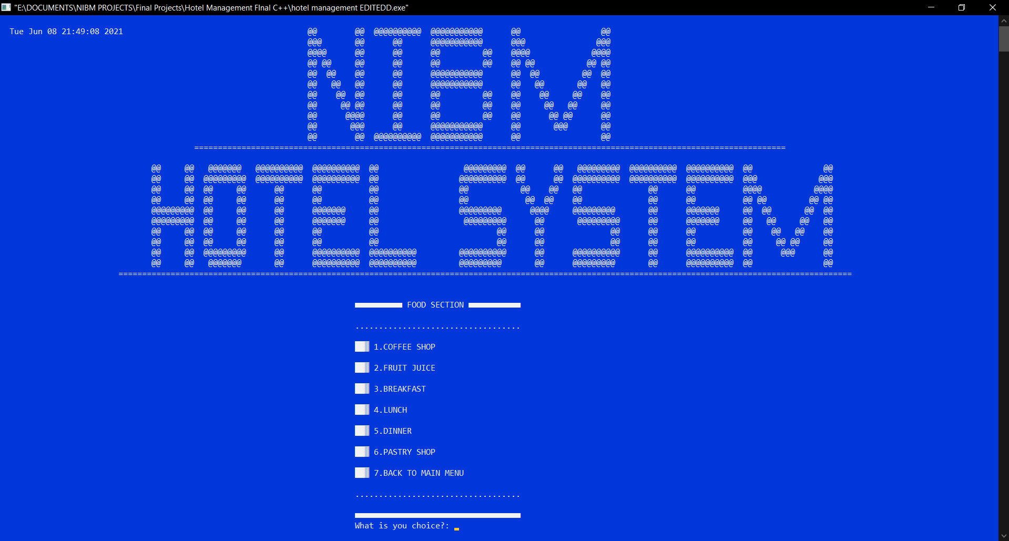Click the bullet icon beside DINNER
Image resolution: width=1009 pixels, height=541 pixels.
(361, 431)
